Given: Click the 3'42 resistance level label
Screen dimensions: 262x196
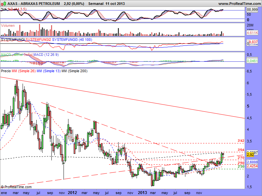Looking at the screenshot, I should (x=241, y=141).
